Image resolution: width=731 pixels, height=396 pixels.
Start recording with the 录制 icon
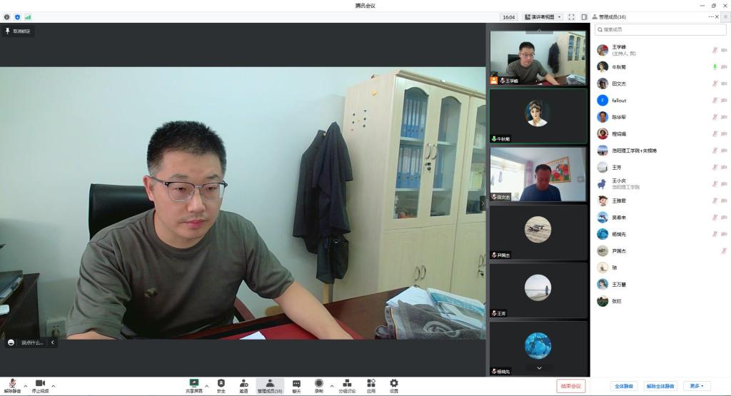[318, 383]
